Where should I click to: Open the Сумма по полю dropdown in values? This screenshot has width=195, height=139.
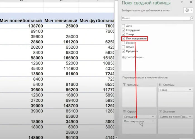pyautogui.click(x=190, y=117)
